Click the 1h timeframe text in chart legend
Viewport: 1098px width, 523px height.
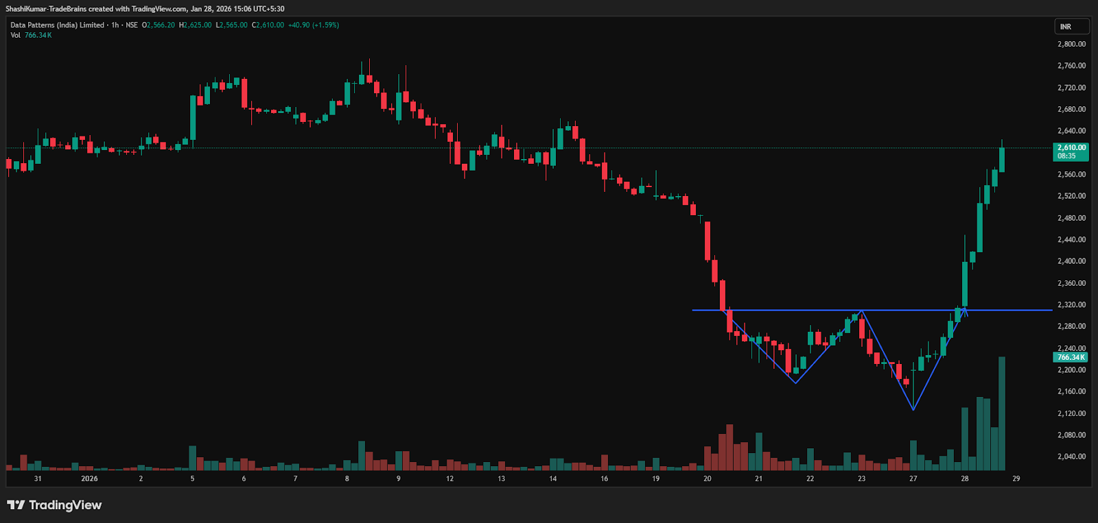(115, 25)
